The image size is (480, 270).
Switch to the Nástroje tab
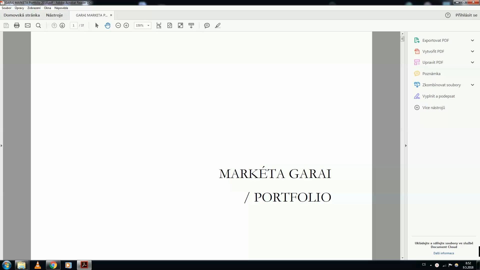click(x=54, y=15)
